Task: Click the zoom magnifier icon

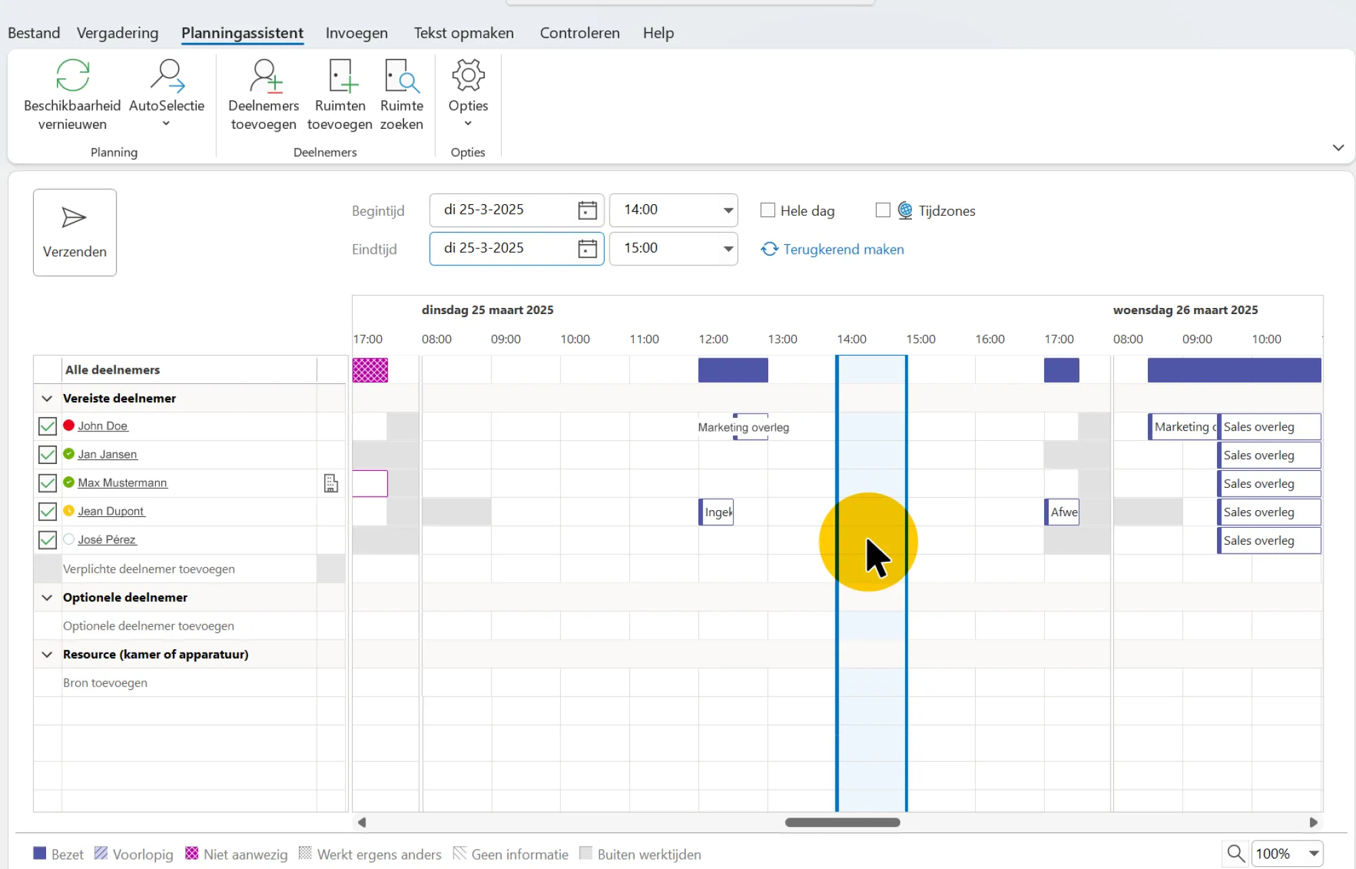Action: coord(1235,853)
